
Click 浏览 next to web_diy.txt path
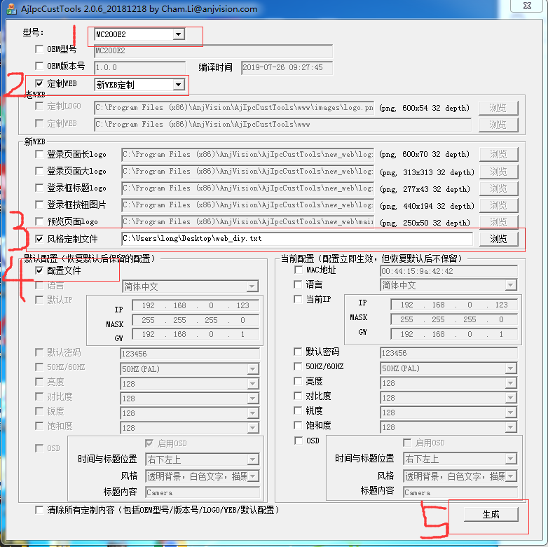click(x=498, y=239)
